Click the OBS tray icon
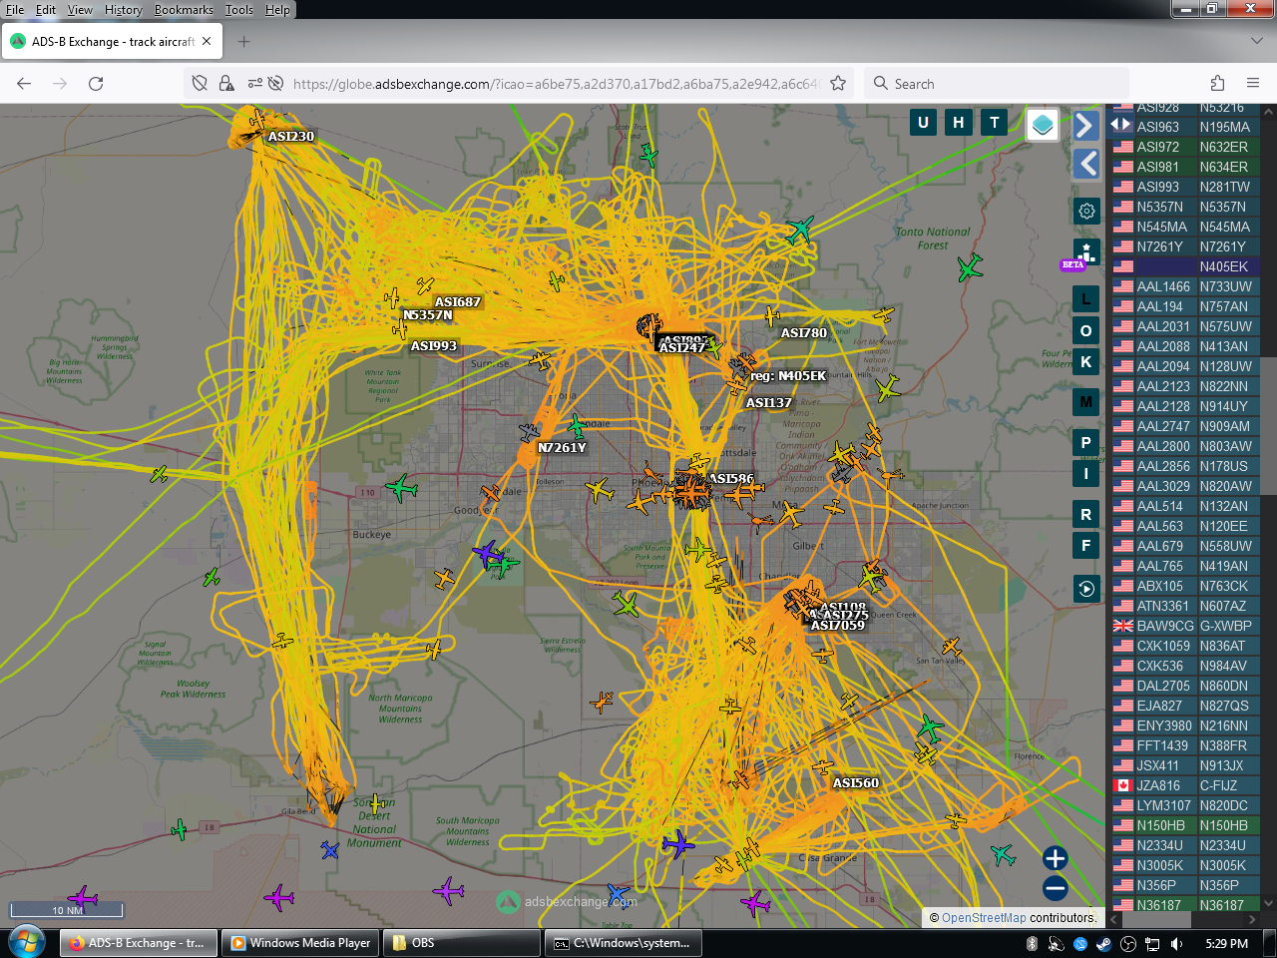The image size is (1277, 958). coord(1128,944)
